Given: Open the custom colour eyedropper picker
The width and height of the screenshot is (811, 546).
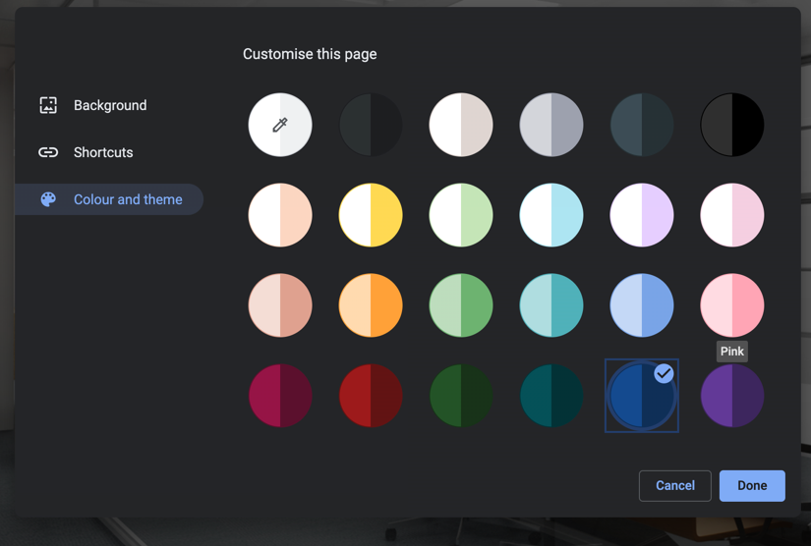Looking at the screenshot, I should (x=280, y=125).
